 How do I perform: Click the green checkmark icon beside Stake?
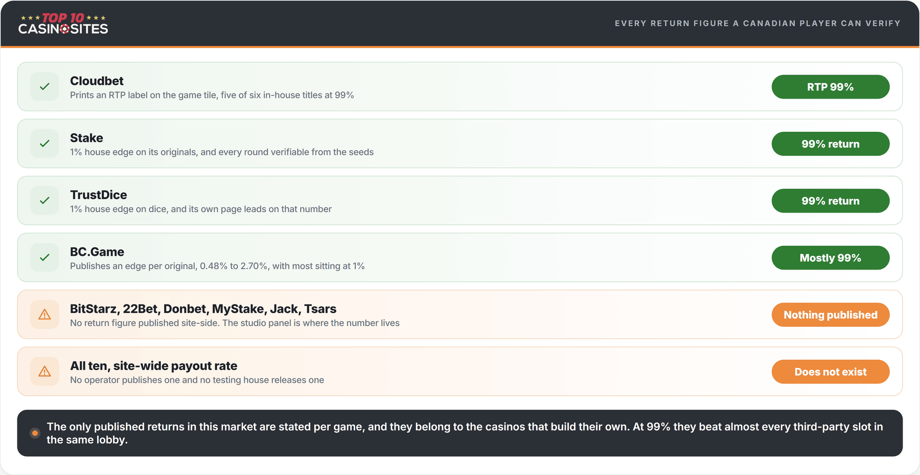pyautogui.click(x=44, y=144)
